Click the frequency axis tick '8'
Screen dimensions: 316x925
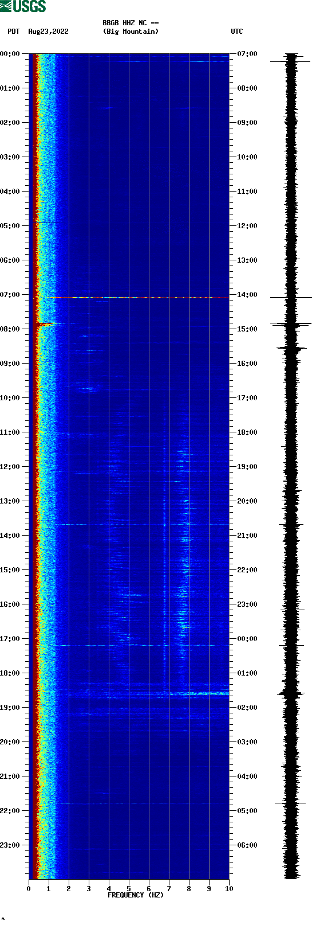[189, 889]
